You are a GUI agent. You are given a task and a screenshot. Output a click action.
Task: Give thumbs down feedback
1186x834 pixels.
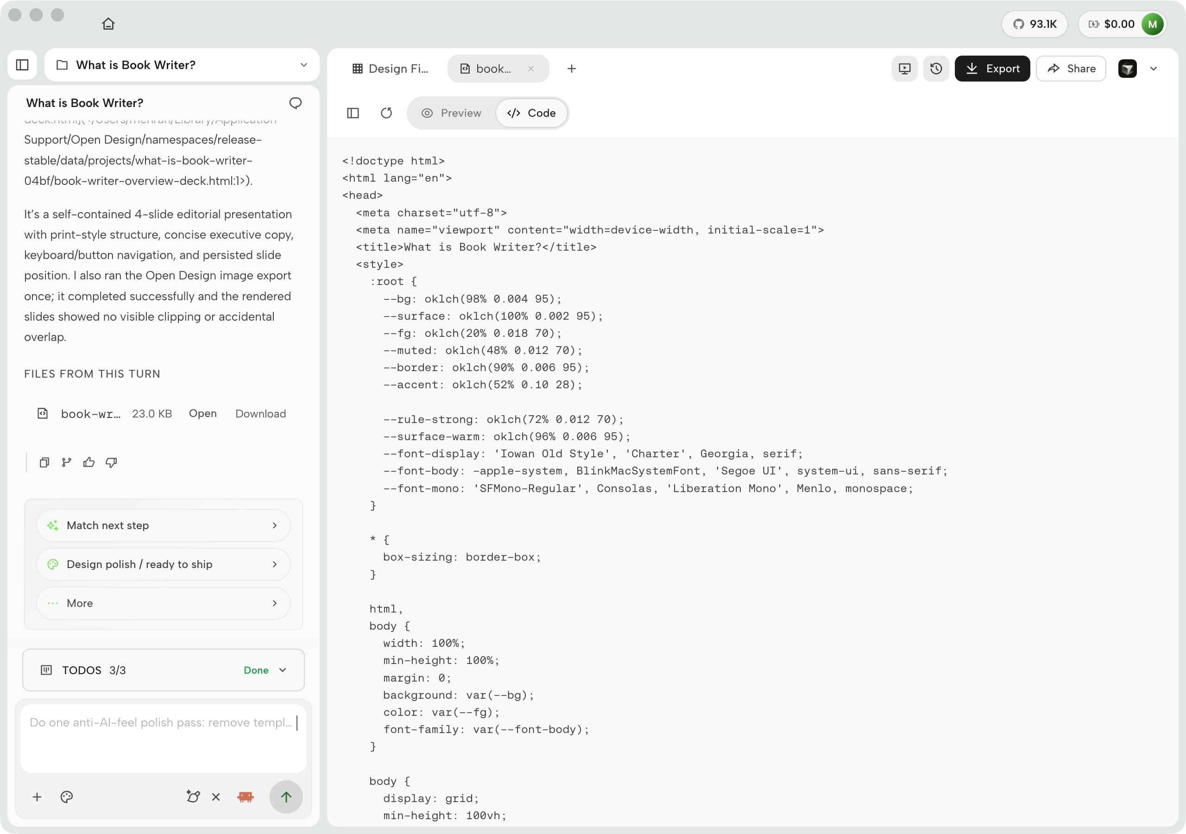(111, 462)
